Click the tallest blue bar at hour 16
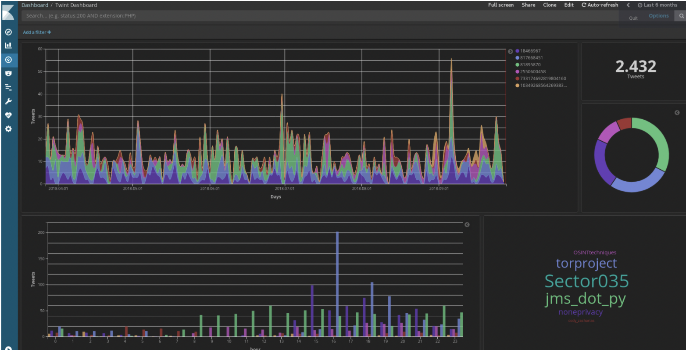 point(337,284)
